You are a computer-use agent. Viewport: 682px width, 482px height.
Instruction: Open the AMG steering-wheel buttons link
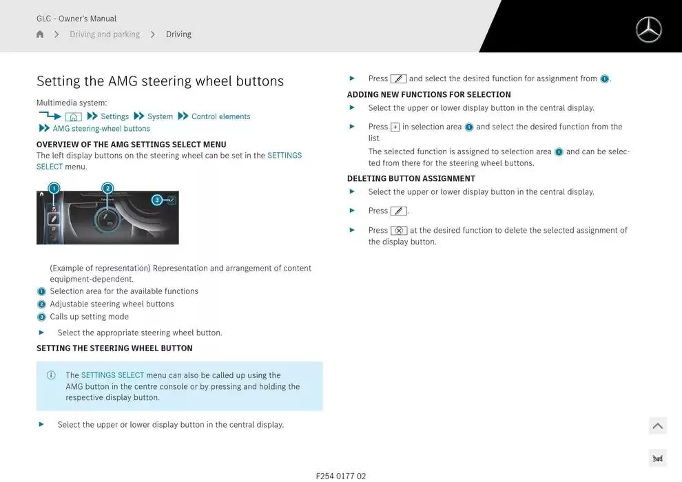coord(101,129)
